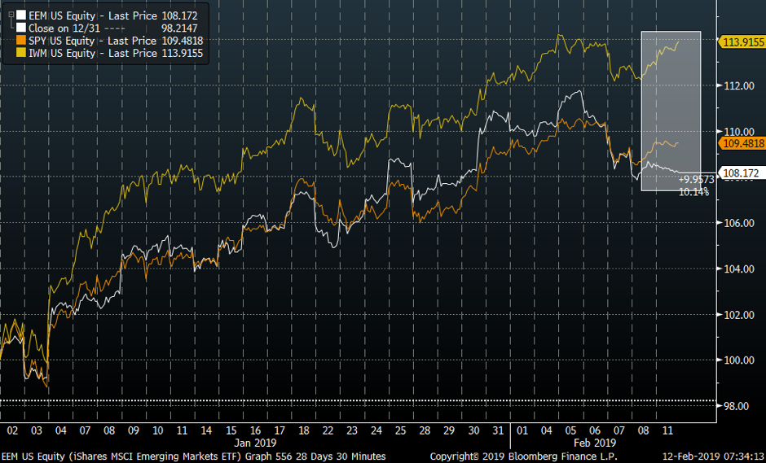This screenshot has width=766, height=463.
Task: Click the 'Feb 2019' month label
Action: (595, 443)
